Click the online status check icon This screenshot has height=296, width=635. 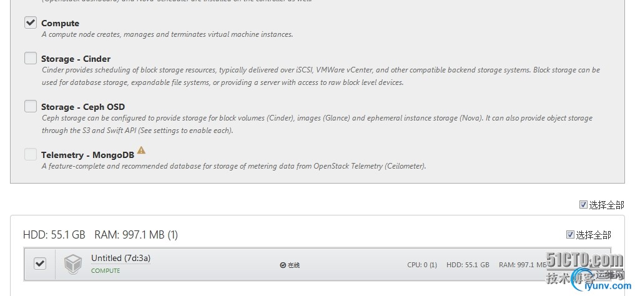pyautogui.click(x=283, y=265)
